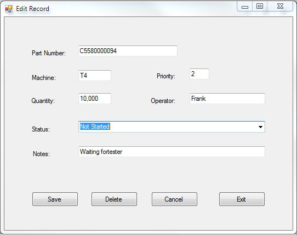
Task: Delete this record
Action: (x=114, y=199)
